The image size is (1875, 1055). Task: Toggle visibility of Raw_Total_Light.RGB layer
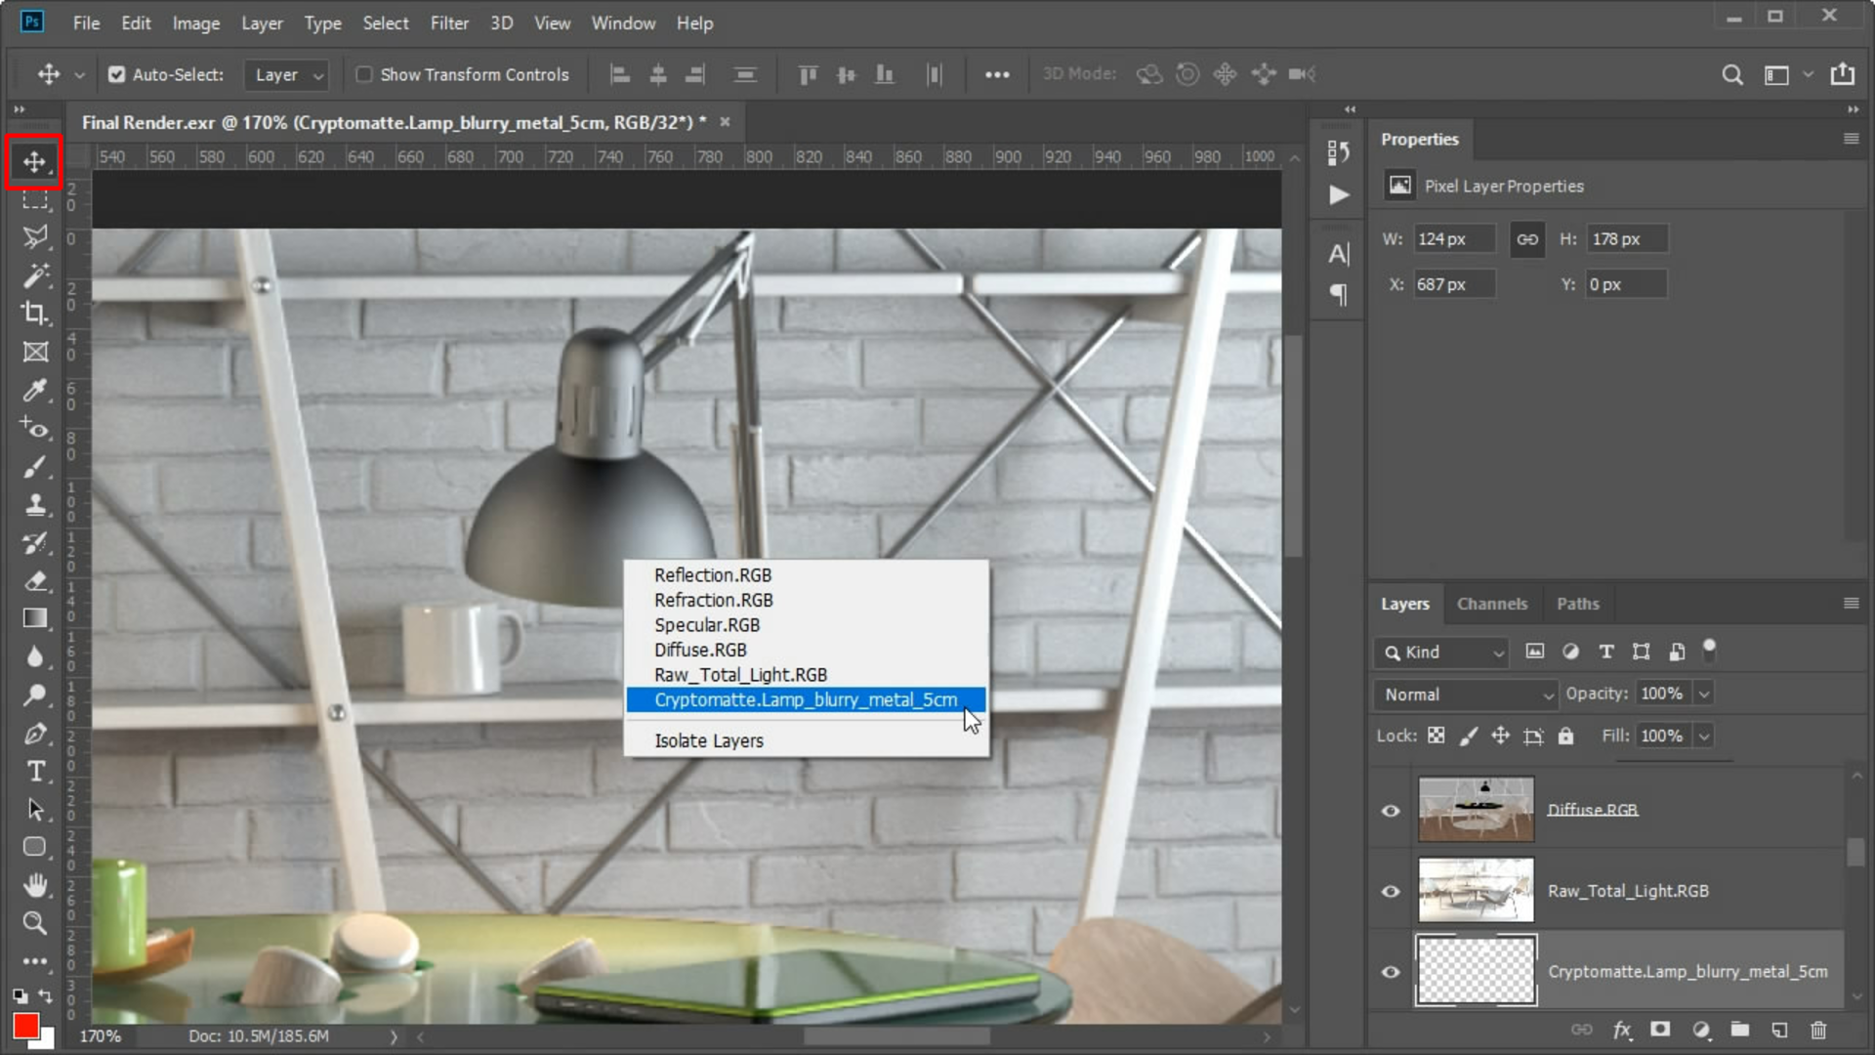(x=1390, y=890)
